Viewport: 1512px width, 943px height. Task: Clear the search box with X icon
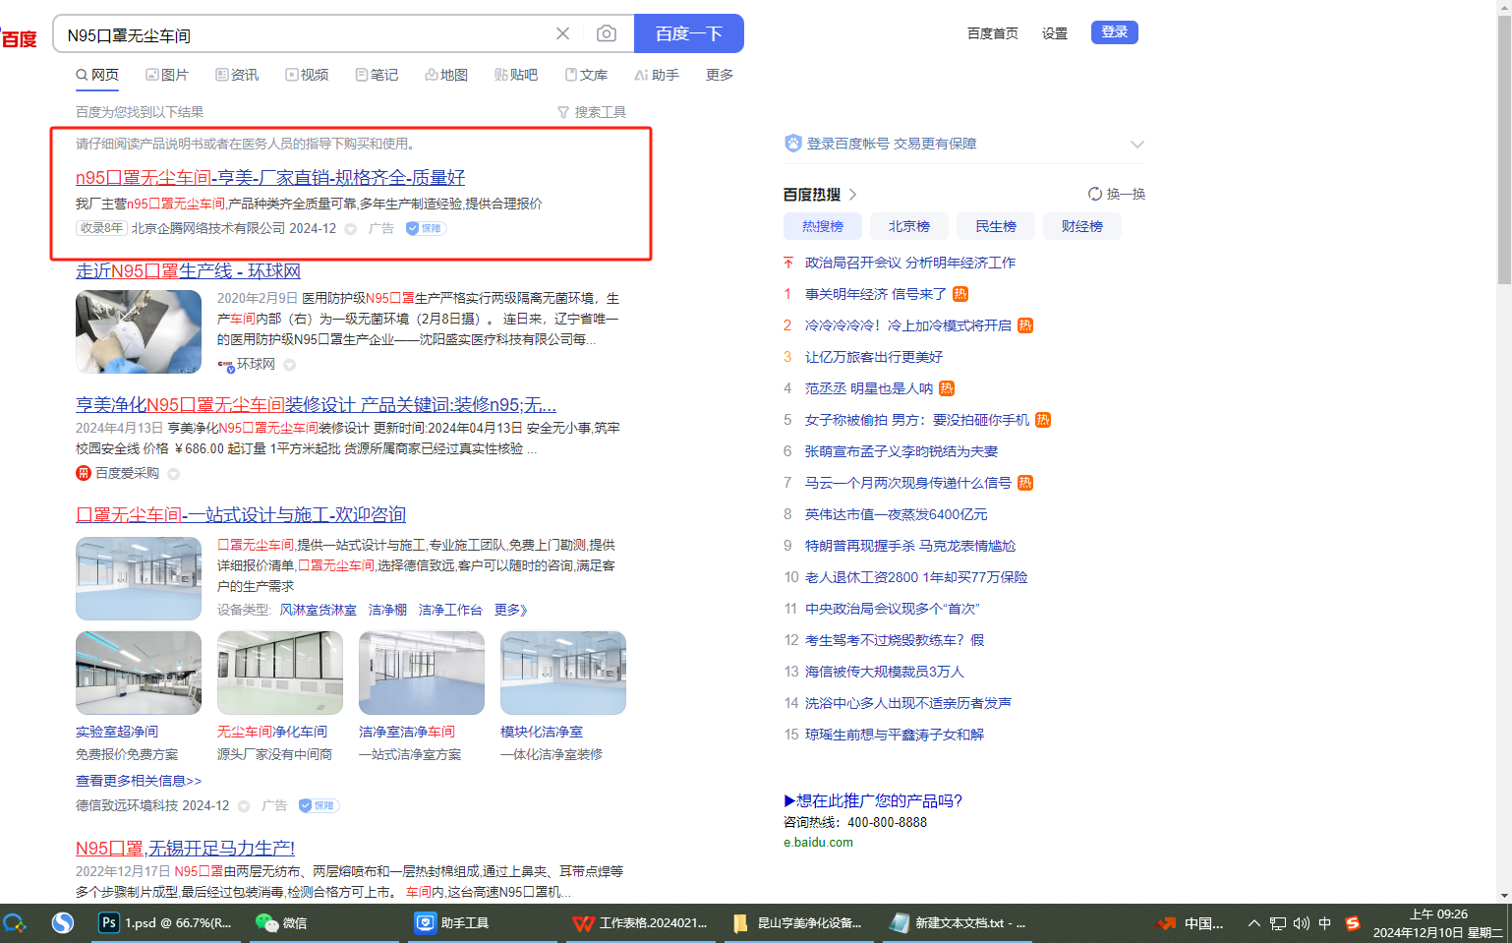click(562, 33)
